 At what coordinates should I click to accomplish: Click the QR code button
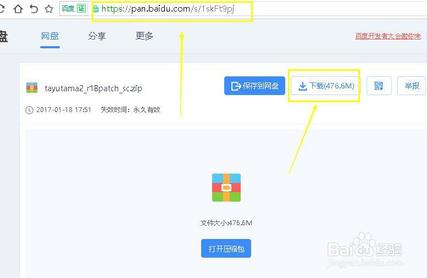coord(379,86)
